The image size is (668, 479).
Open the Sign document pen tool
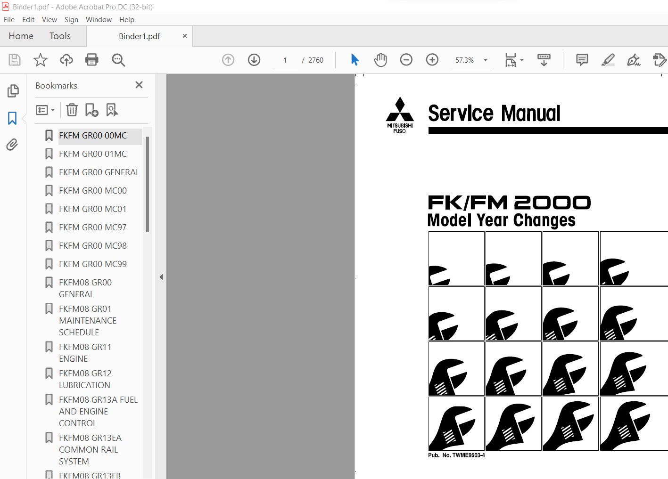(634, 60)
